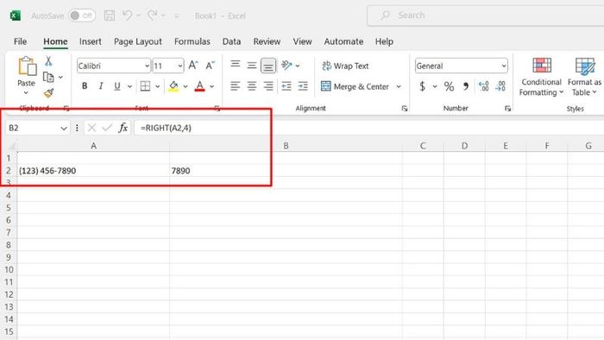Open the Help tab
Screen dimensions: 604x340
(384, 41)
